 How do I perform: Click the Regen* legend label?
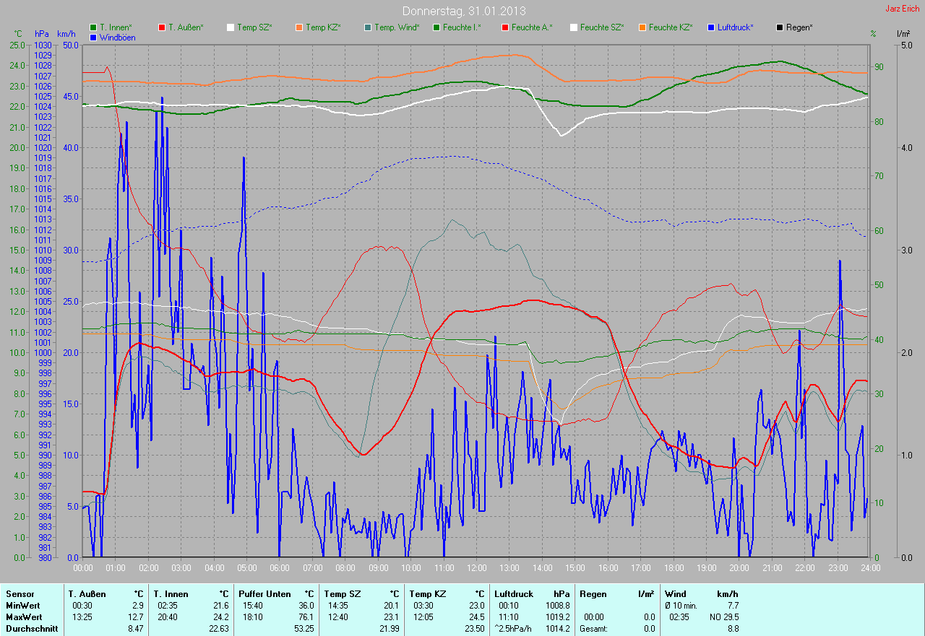pyautogui.click(x=799, y=27)
